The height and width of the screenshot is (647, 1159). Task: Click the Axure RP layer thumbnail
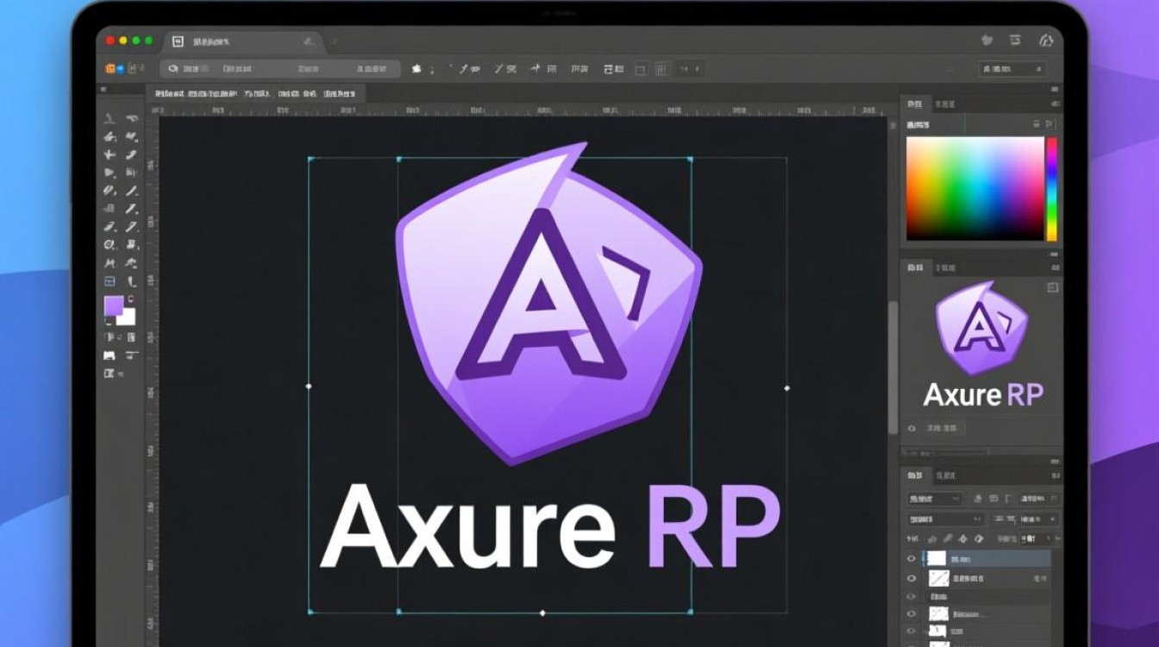936,559
